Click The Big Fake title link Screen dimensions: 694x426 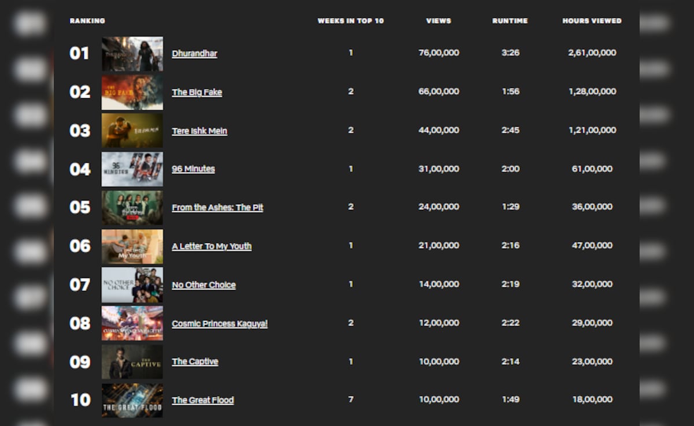[197, 92]
